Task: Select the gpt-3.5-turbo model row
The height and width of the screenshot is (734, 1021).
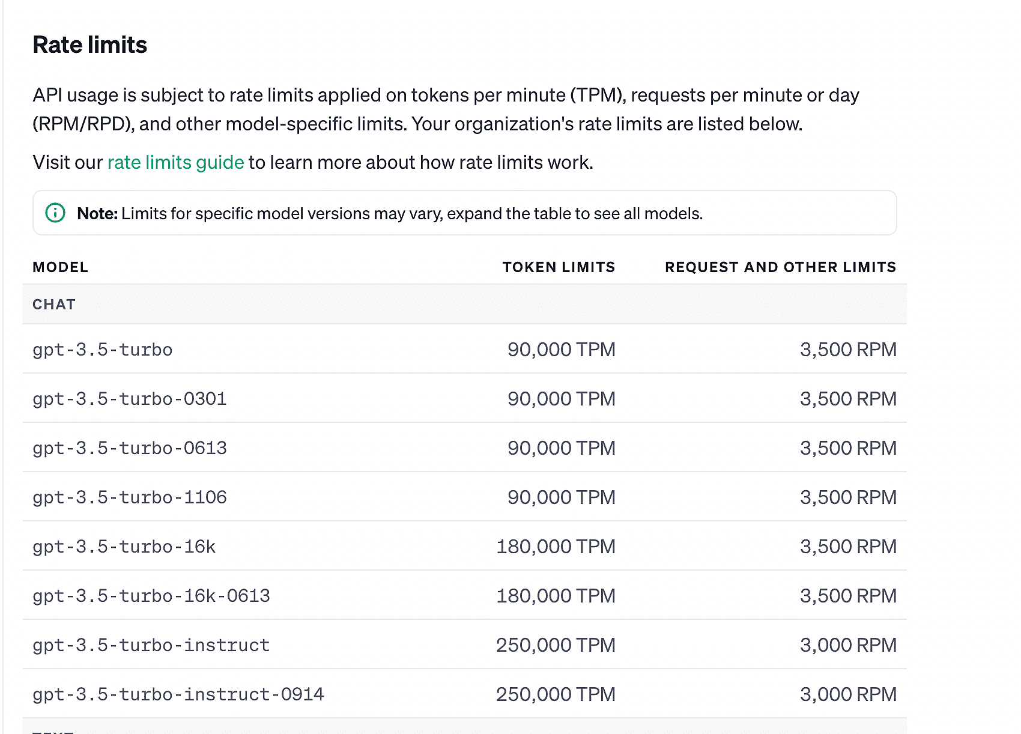Action: [x=465, y=349]
